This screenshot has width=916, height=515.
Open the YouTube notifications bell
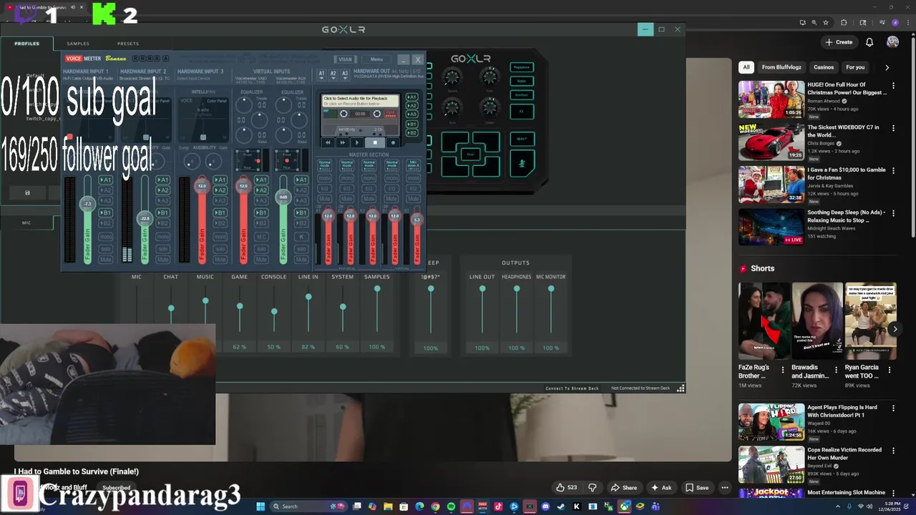[869, 42]
